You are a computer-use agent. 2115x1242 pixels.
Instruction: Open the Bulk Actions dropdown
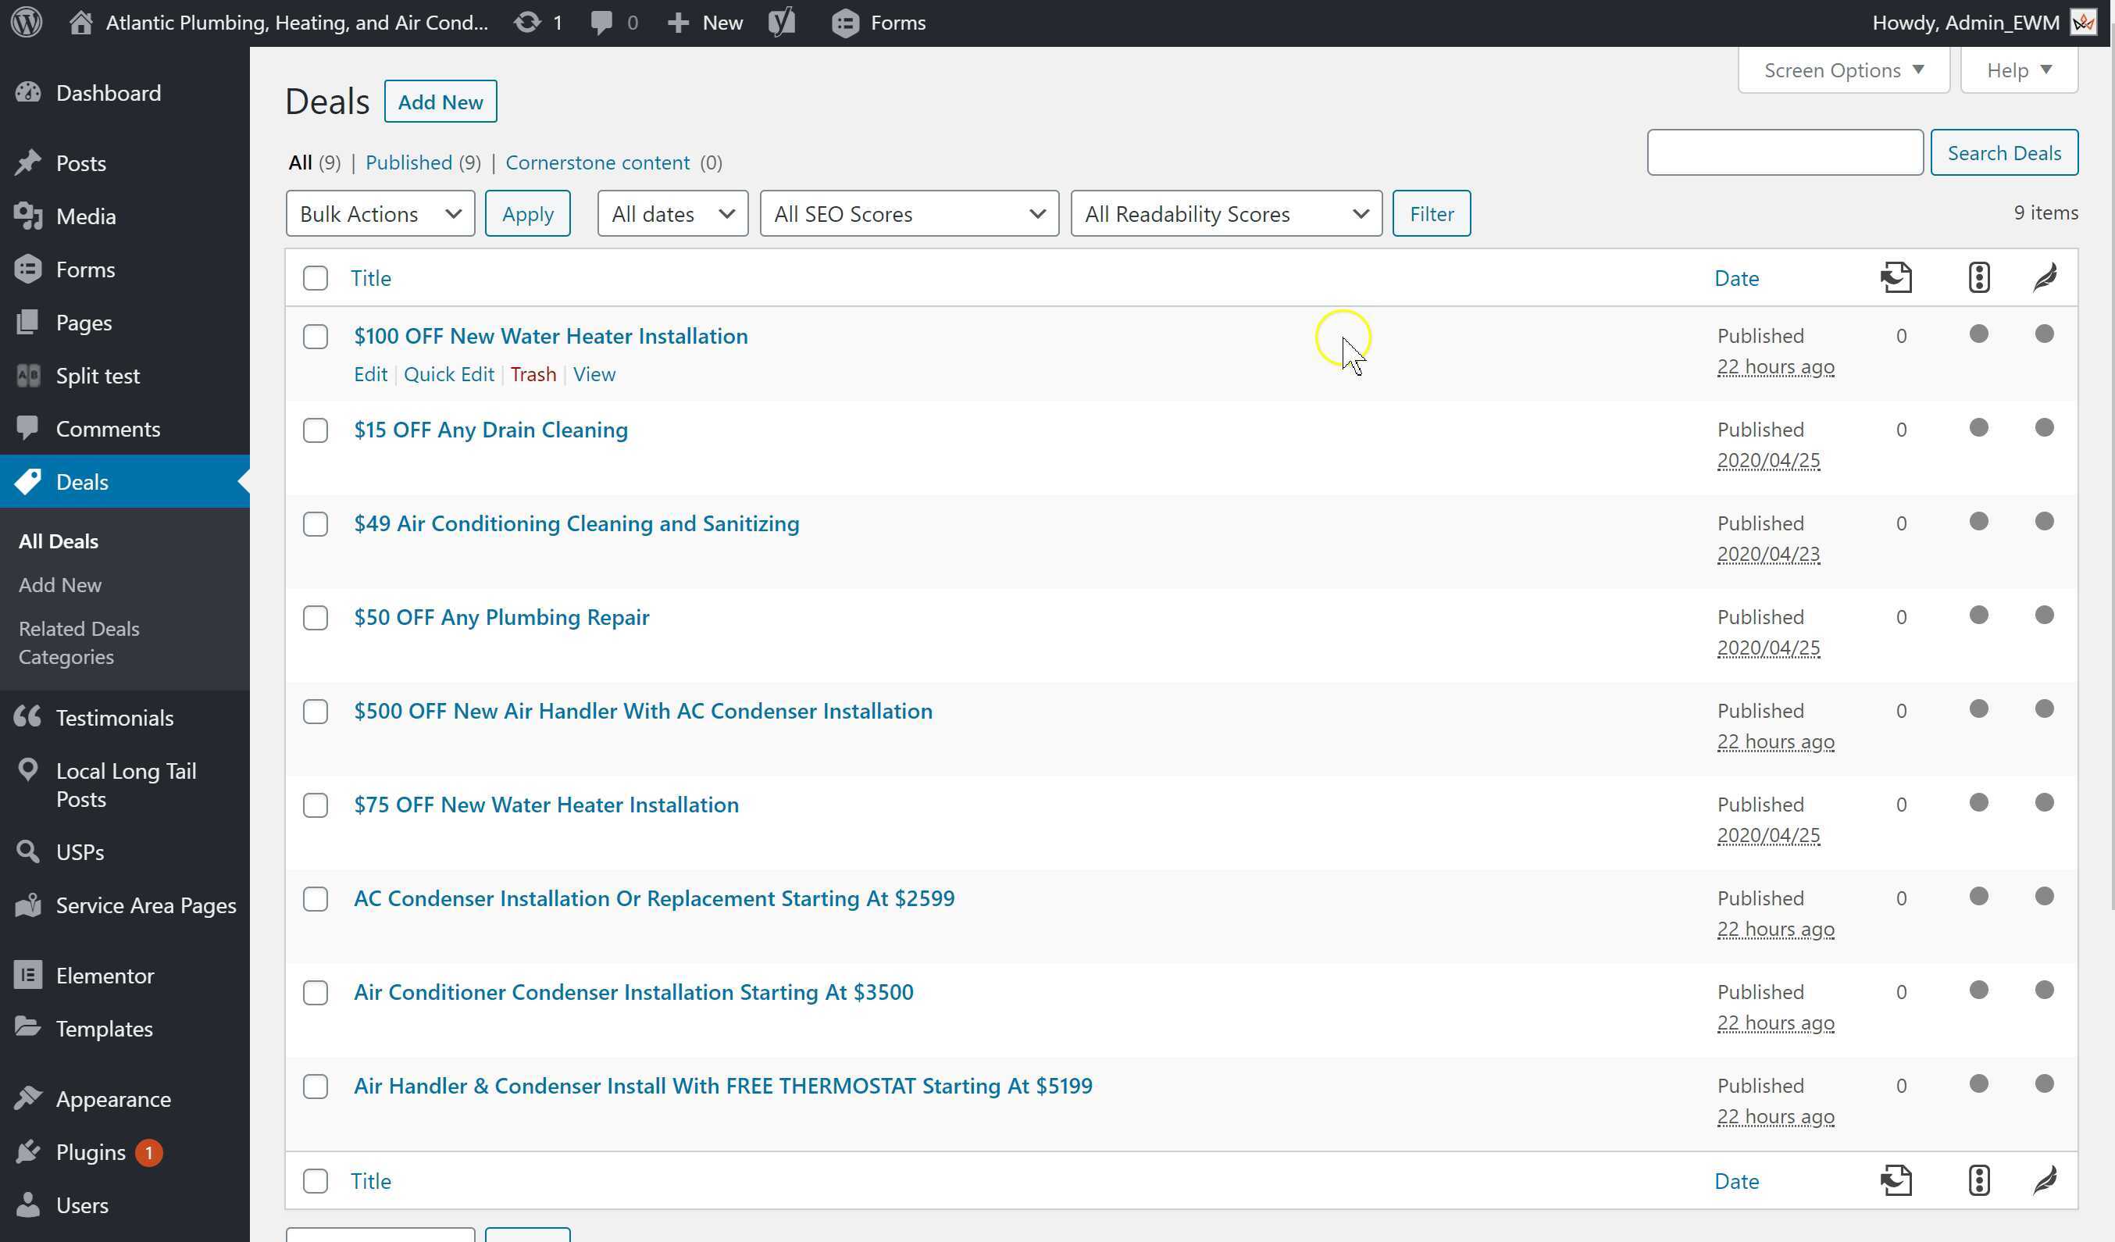(380, 214)
